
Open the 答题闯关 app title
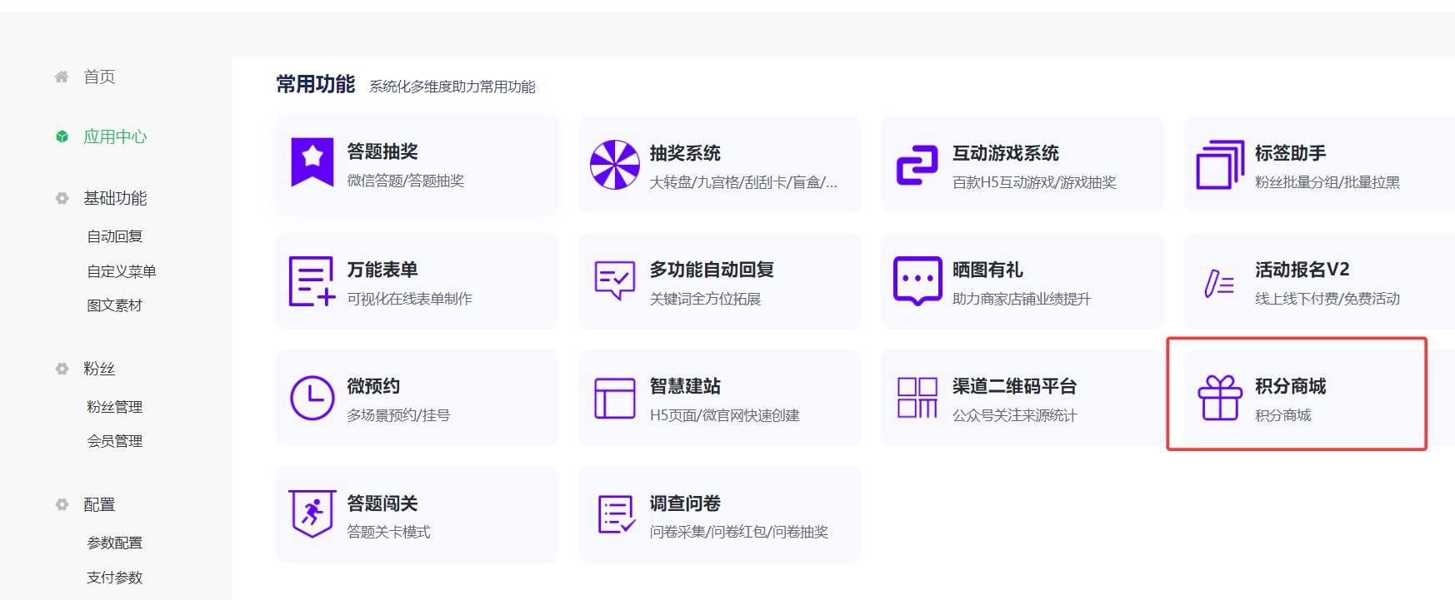pyautogui.click(x=382, y=503)
